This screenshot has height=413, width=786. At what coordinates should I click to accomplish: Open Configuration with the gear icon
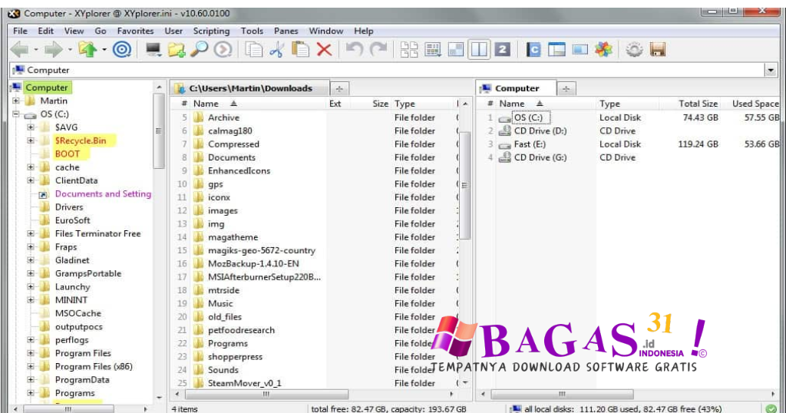coord(634,50)
